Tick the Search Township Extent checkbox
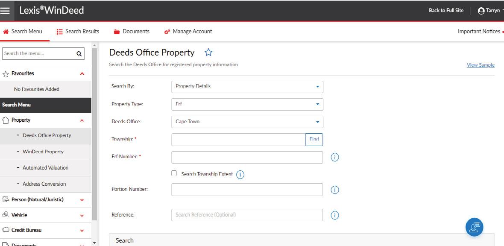Screen dimensions: 504x246 coord(174,173)
